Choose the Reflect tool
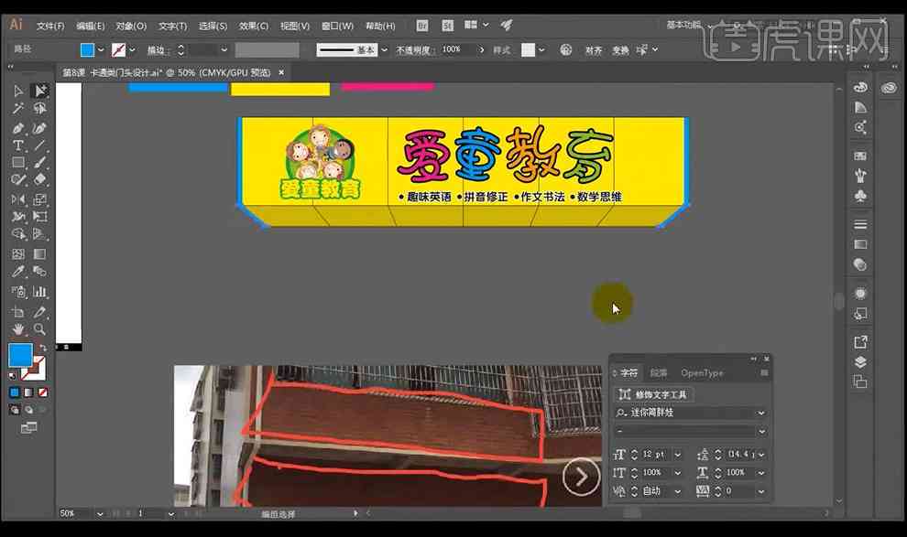 (x=18, y=199)
